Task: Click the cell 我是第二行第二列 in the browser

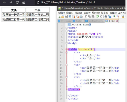Action: click(37, 19)
